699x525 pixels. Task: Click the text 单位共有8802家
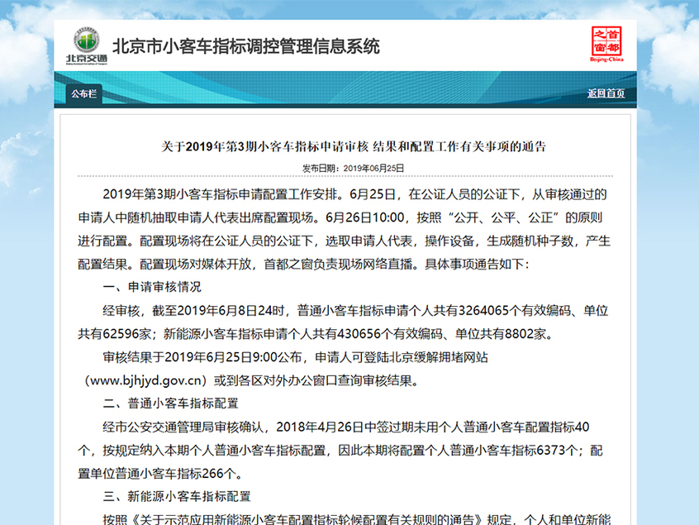(x=500, y=334)
